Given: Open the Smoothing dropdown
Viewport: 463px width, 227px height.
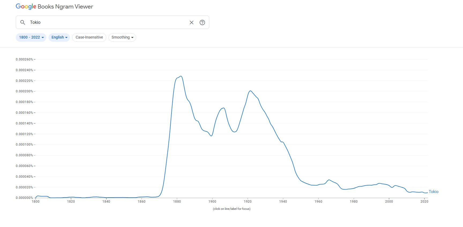Looking at the screenshot, I should pos(122,37).
